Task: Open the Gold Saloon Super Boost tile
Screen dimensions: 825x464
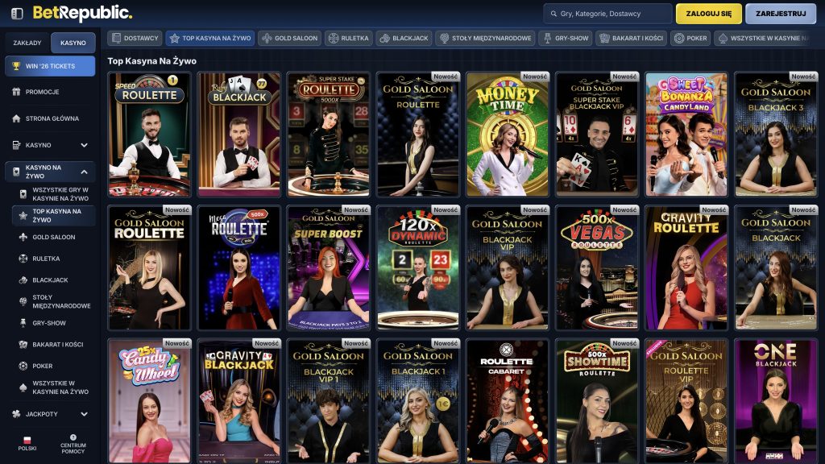Action: (x=329, y=267)
